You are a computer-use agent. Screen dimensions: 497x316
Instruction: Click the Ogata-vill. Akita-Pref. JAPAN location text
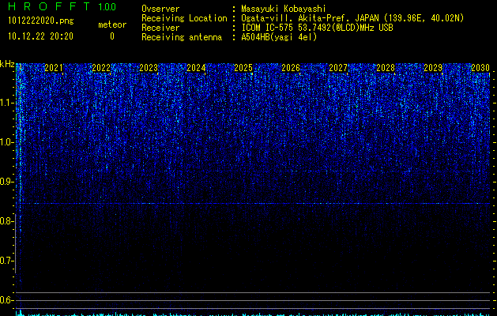pyautogui.click(x=352, y=18)
